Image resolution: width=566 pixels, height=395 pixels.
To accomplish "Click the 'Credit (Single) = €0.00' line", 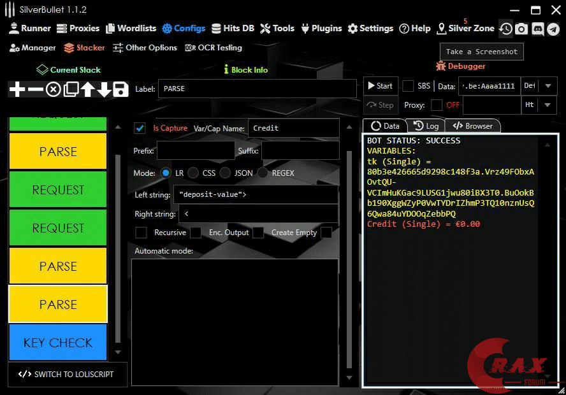I will (423, 224).
